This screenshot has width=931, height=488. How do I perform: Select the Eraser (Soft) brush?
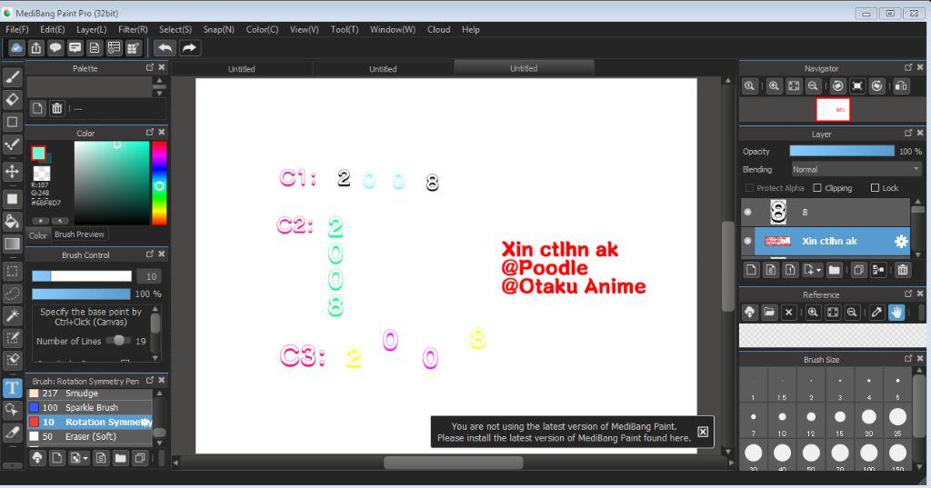point(90,436)
